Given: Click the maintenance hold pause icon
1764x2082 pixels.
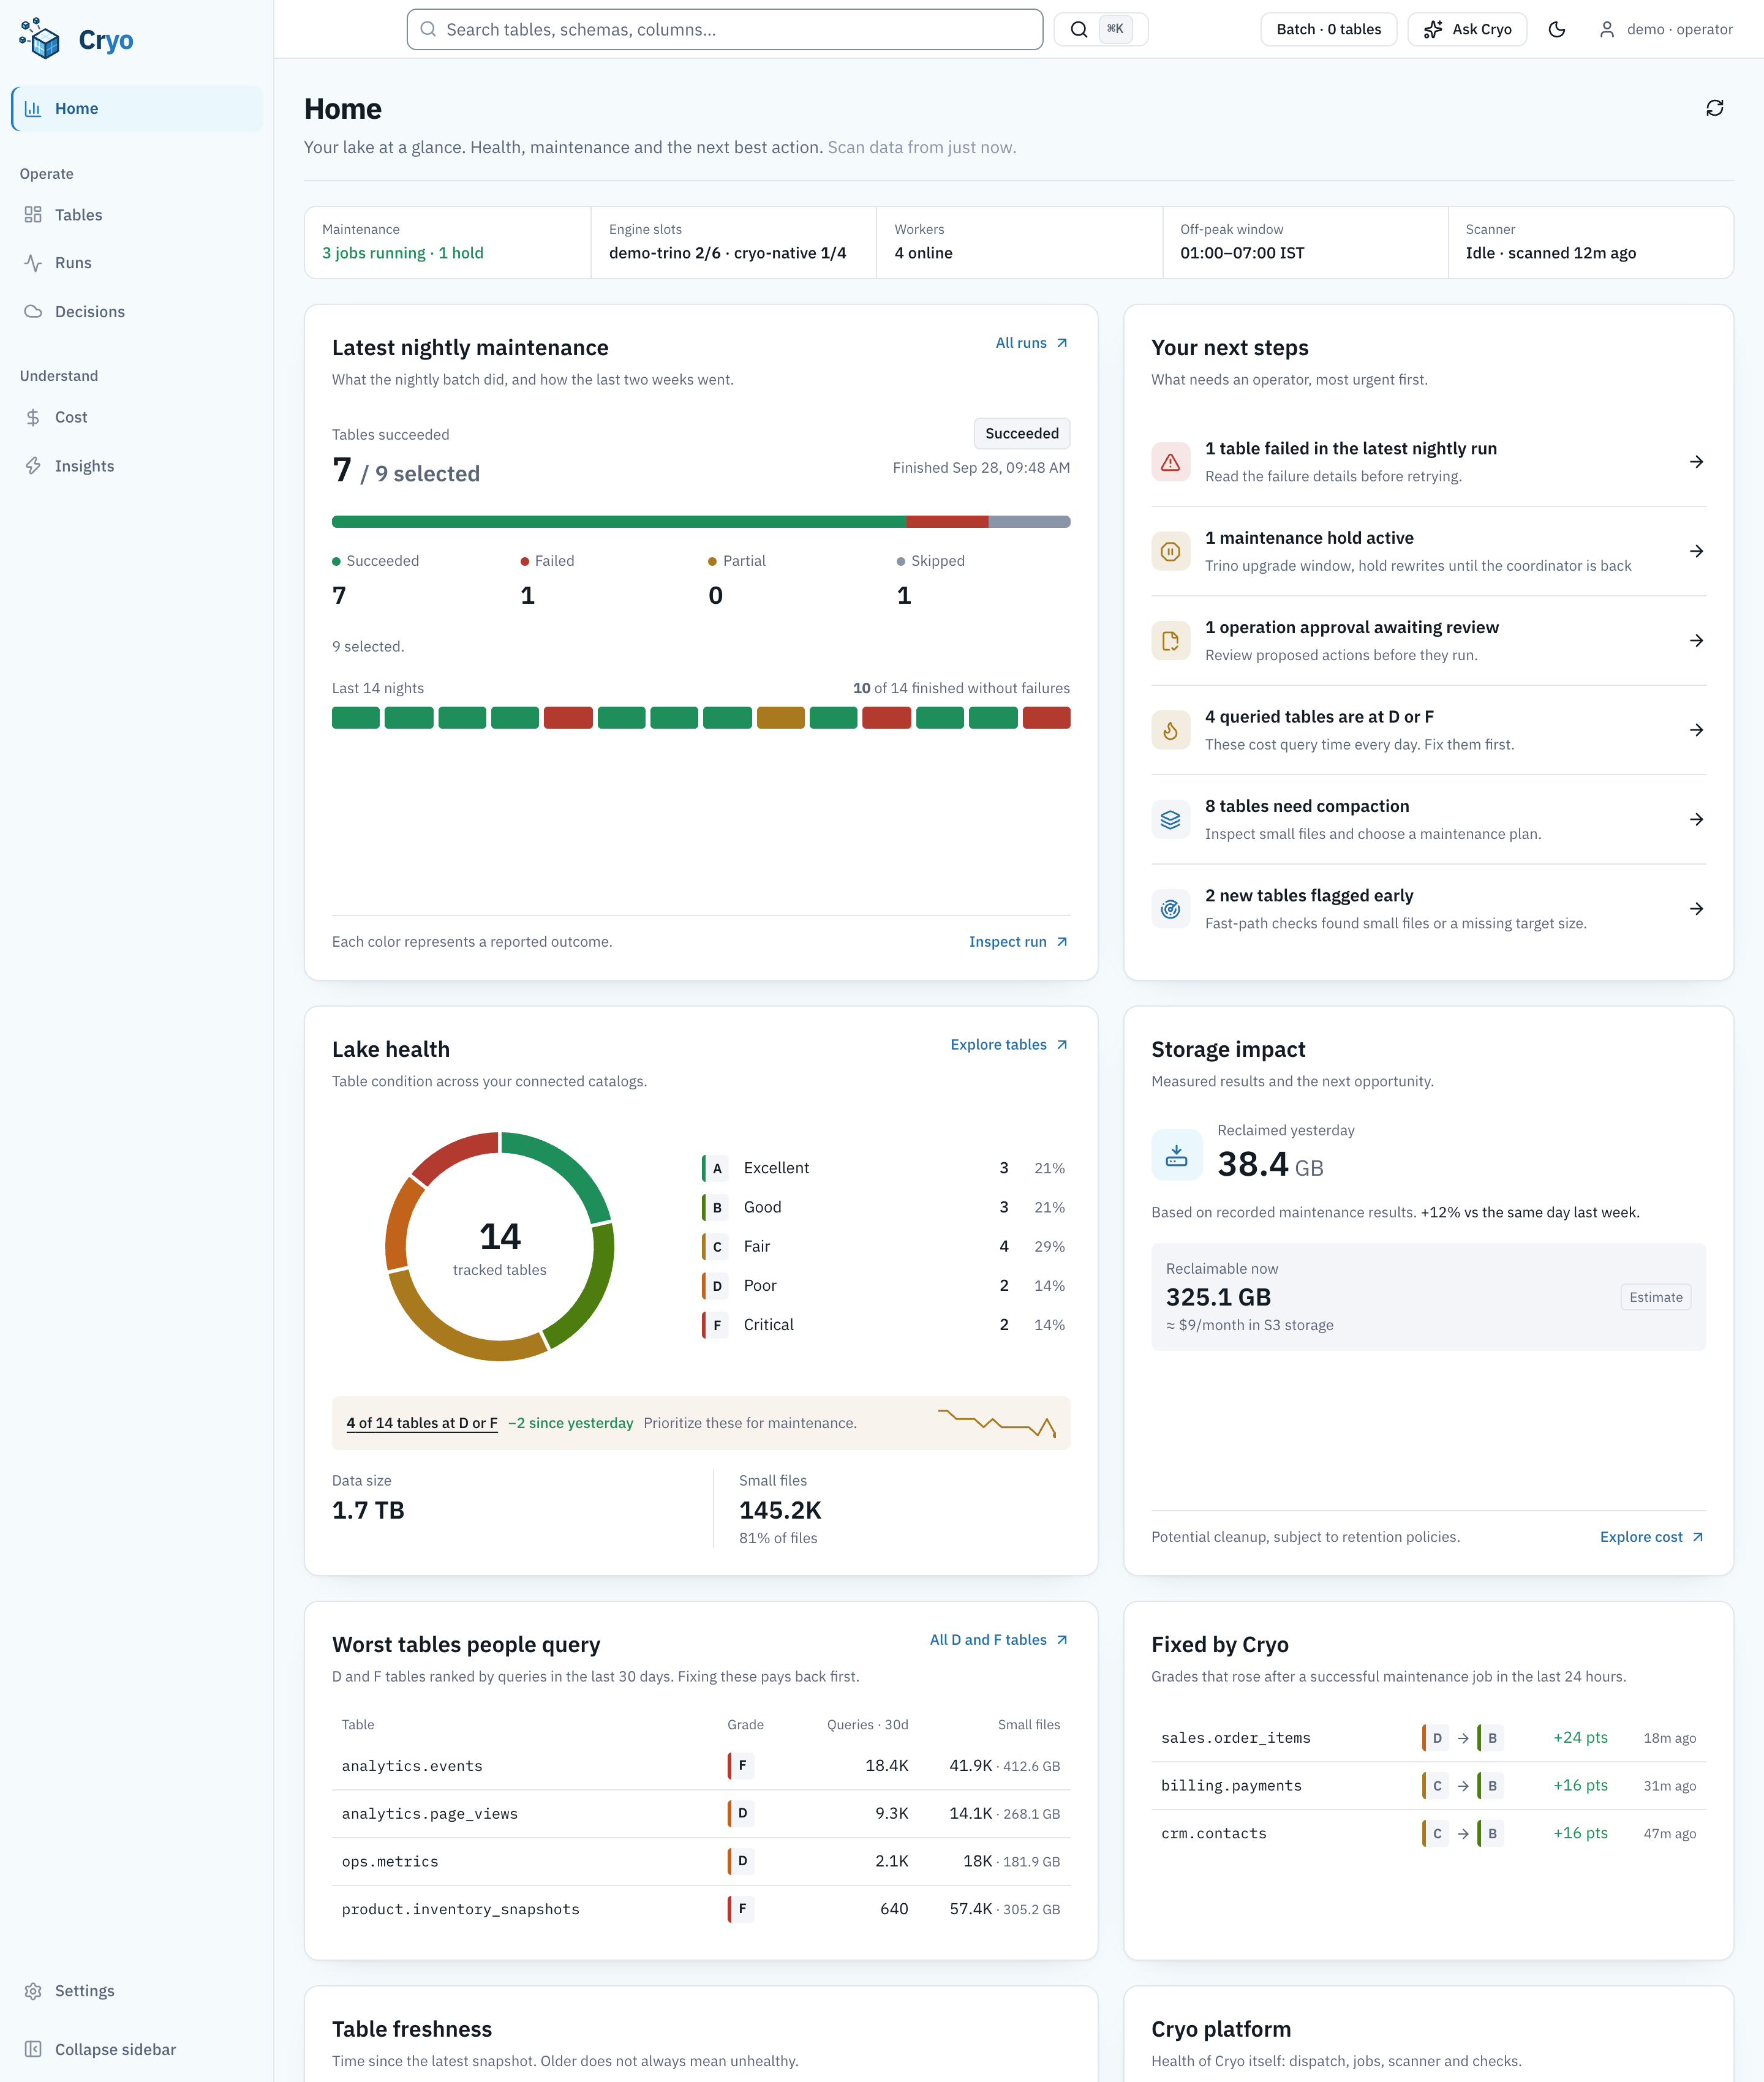Looking at the screenshot, I should 1170,552.
